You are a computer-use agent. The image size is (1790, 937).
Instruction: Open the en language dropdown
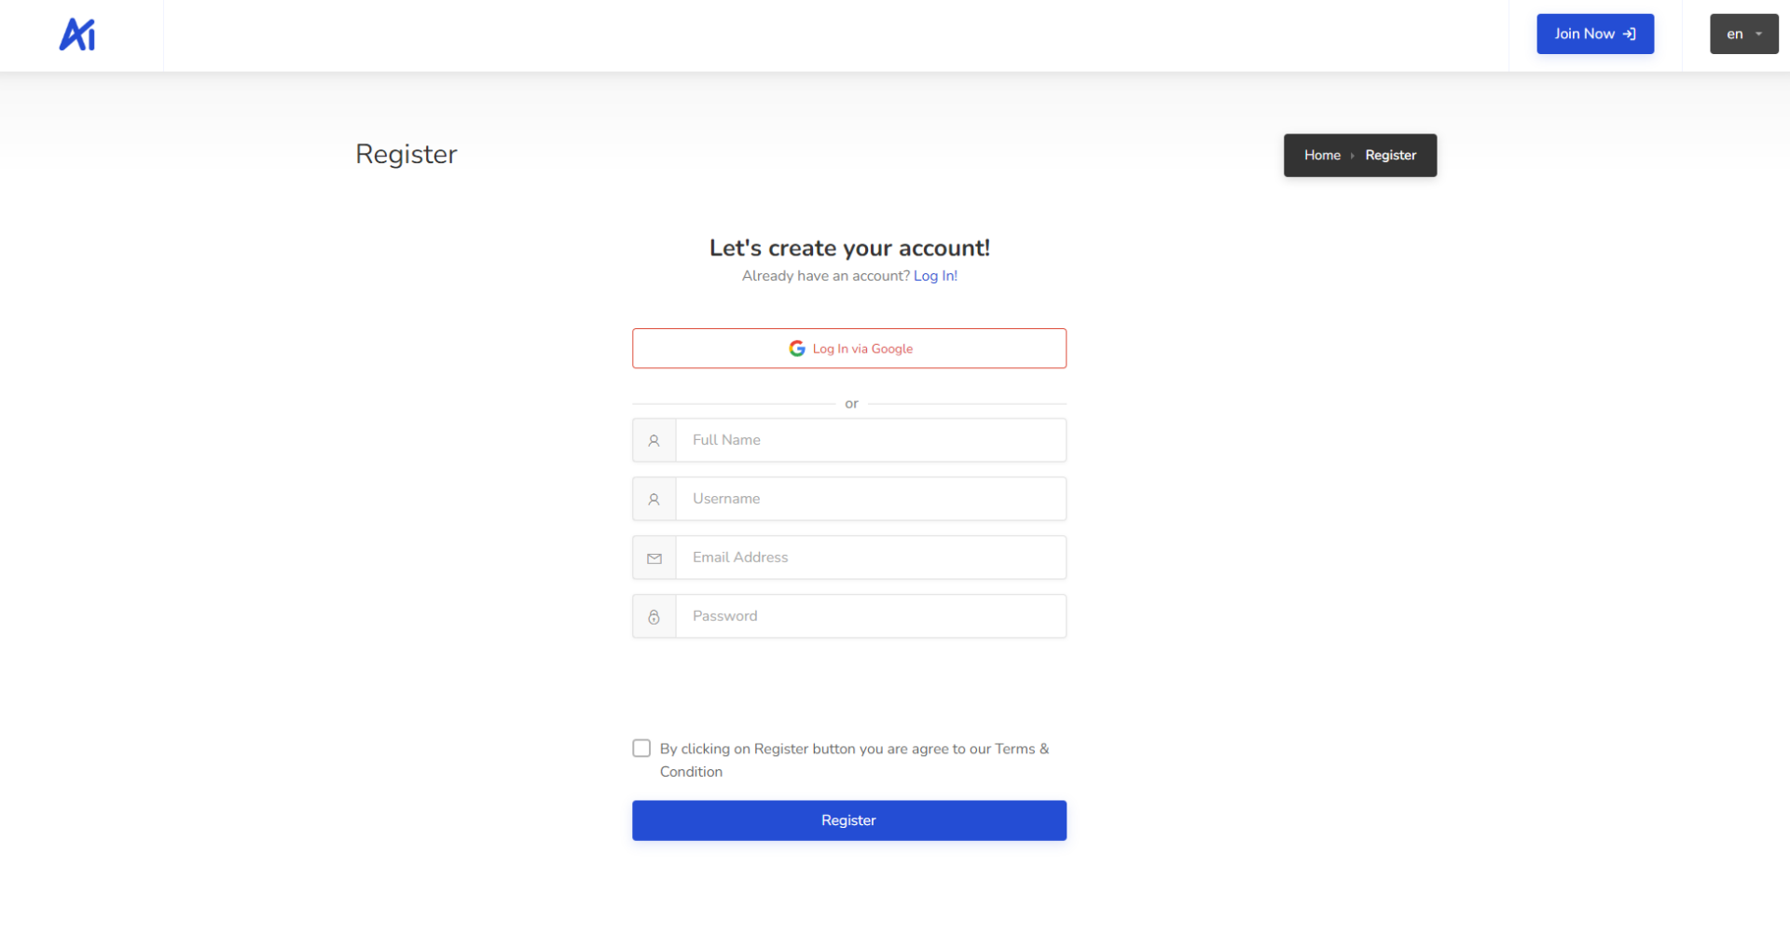pos(1743,34)
